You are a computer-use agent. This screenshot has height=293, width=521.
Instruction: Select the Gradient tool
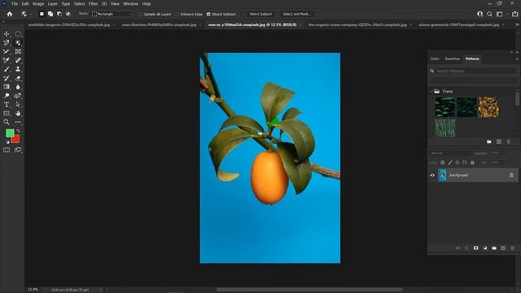tap(7, 87)
